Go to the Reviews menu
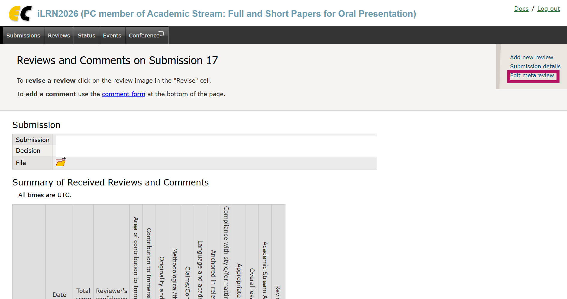The height and width of the screenshot is (299, 567). pos(59,35)
